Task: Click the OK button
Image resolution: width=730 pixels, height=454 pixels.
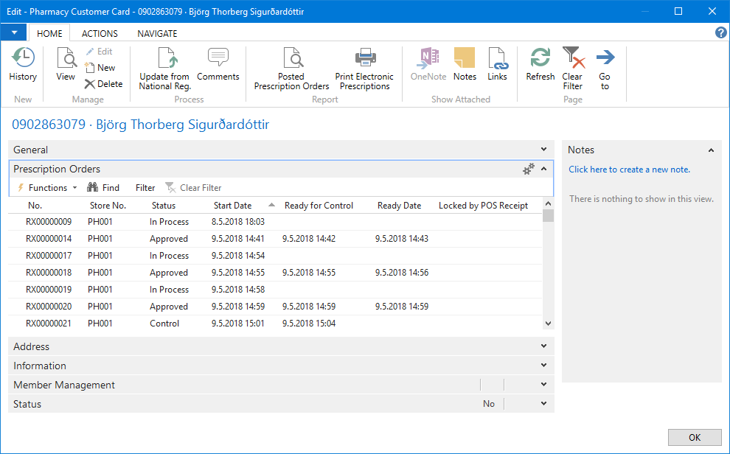Action: tap(694, 437)
